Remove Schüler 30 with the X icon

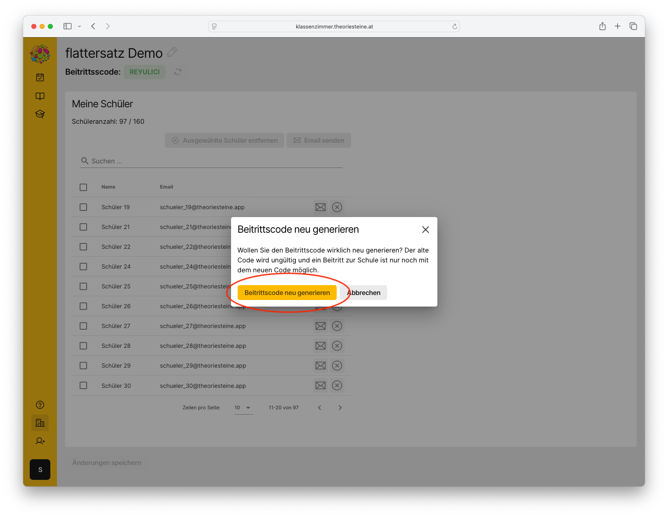tap(337, 385)
